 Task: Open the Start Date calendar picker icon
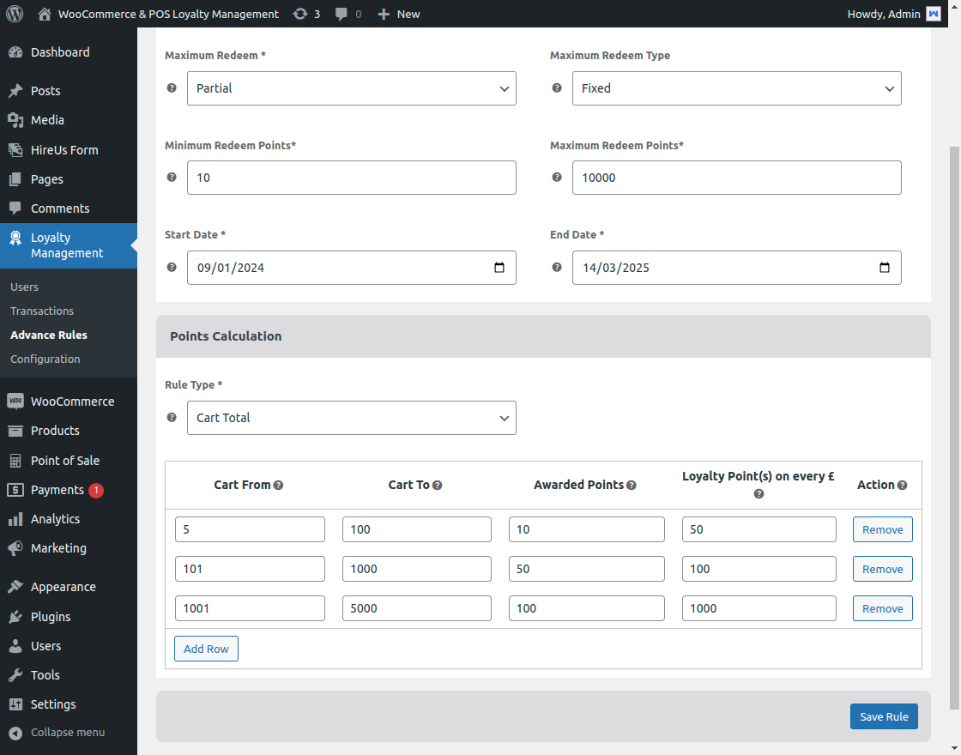[499, 268]
